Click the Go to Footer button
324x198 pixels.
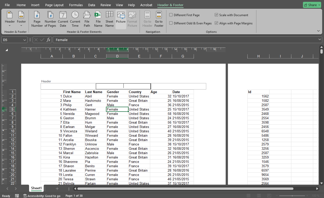point(159,19)
